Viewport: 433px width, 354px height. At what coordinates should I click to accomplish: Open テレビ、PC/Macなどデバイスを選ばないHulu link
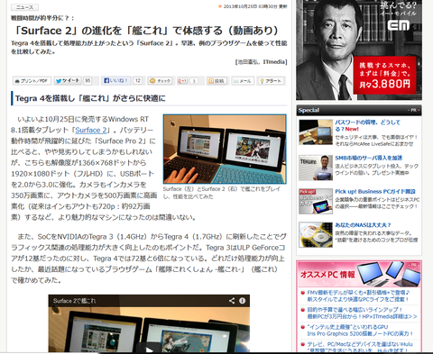[x=360, y=347]
